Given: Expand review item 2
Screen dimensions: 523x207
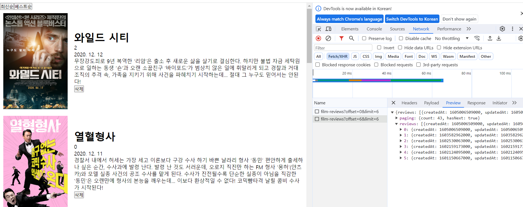Looking at the screenshot, I should tap(401, 141).
